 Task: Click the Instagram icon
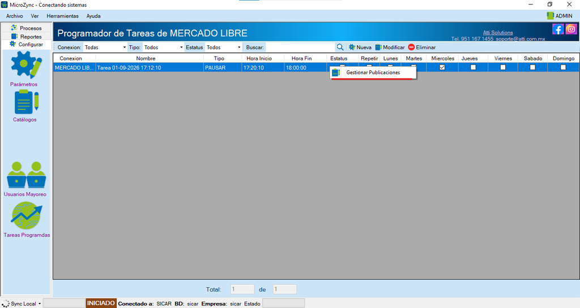pyautogui.click(x=571, y=29)
